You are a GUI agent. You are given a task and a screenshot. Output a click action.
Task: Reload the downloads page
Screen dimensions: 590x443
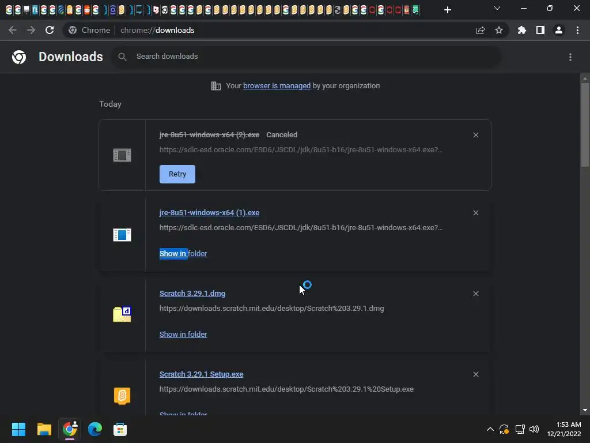[50, 30]
